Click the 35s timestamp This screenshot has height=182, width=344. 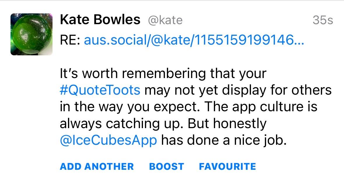pyautogui.click(x=322, y=20)
